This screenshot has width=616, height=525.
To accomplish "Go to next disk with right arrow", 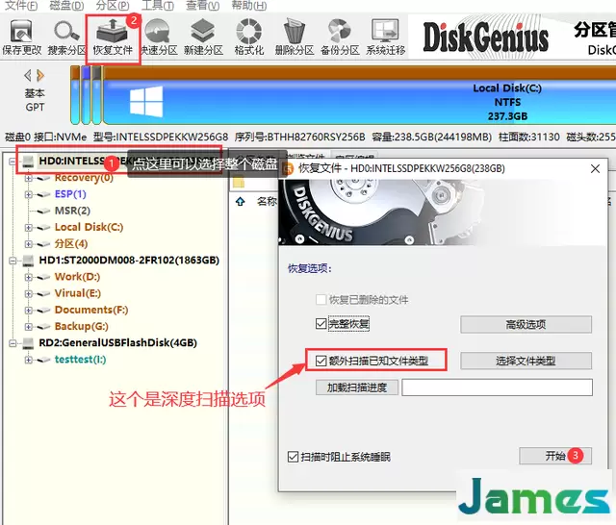I will (x=40, y=75).
